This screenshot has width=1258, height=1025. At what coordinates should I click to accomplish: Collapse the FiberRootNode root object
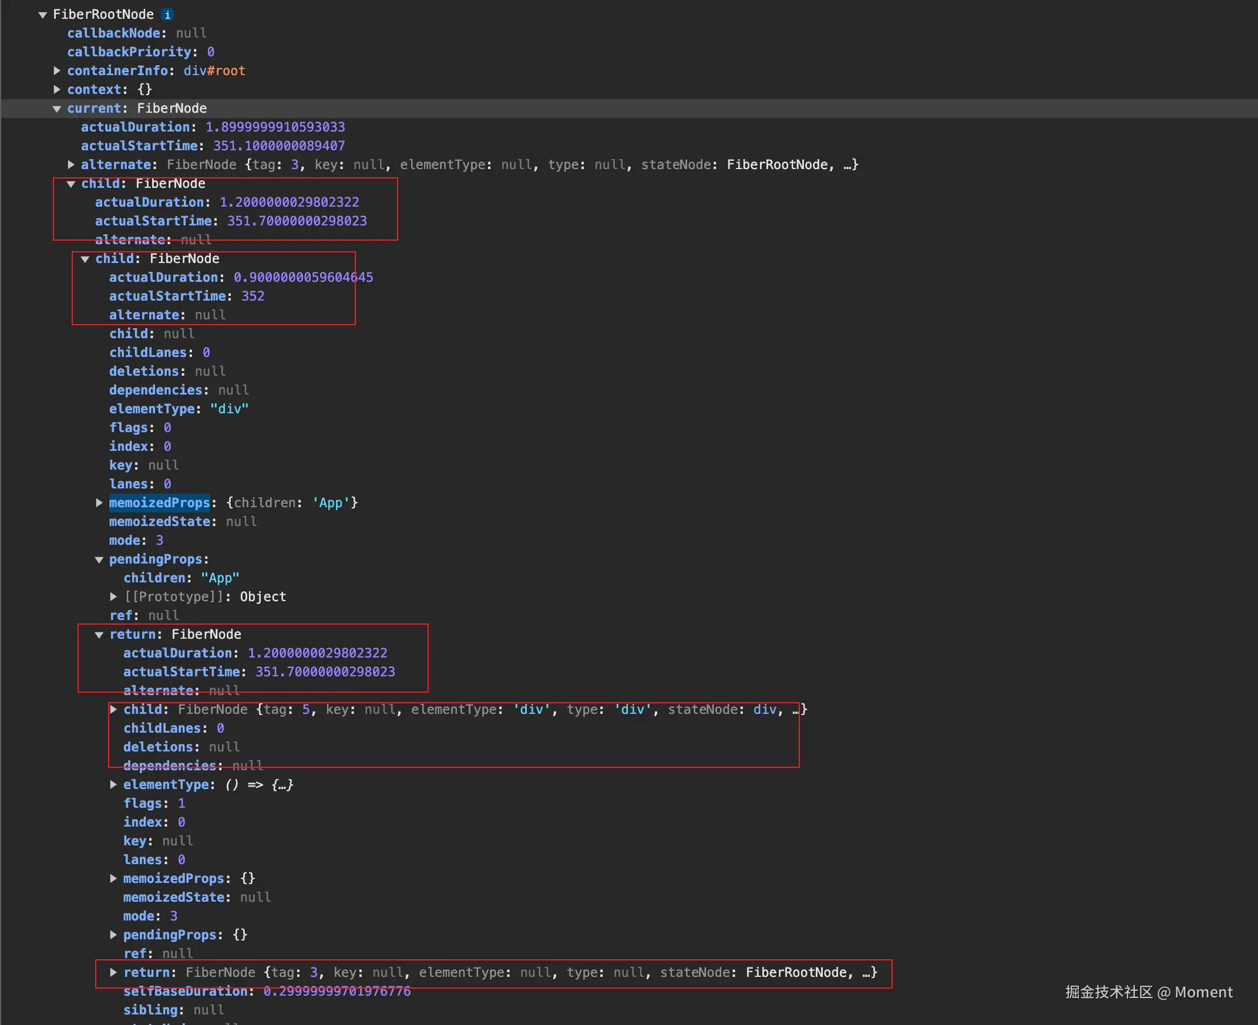[42, 15]
